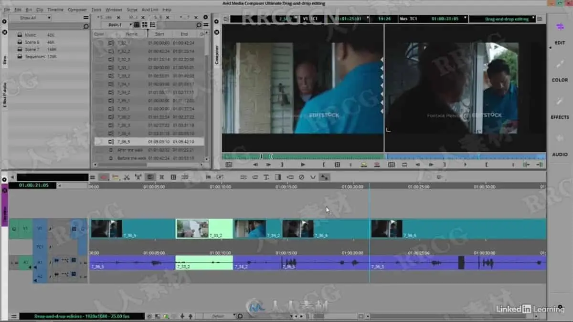The width and height of the screenshot is (573, 322).
Task: Click the record monitor position bar
Action: coord(465,156)
